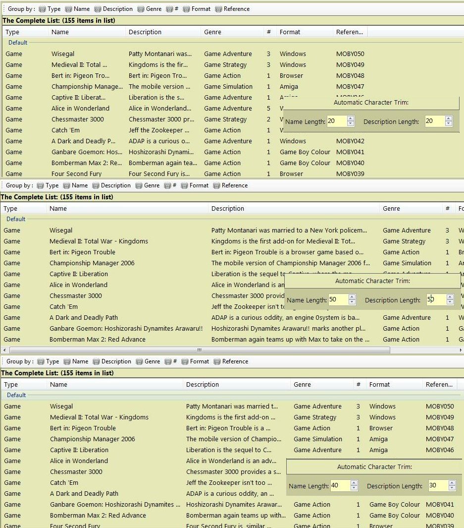Click Reference group-by icon in the bottom toolbar
Viewport: 464px width, 528px height.
217,361
